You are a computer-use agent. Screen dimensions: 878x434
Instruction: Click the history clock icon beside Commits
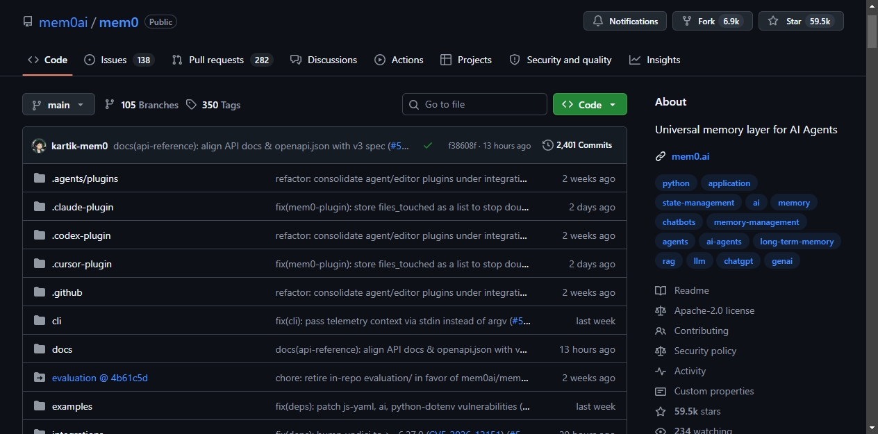click(x=548, y=145)
